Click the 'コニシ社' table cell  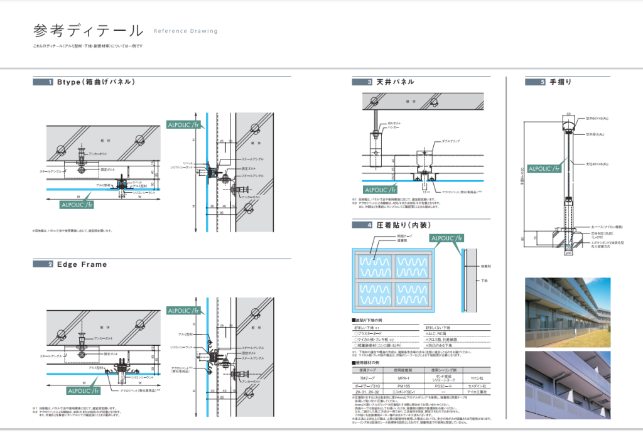pyautogui.click(x=477, y=379)
